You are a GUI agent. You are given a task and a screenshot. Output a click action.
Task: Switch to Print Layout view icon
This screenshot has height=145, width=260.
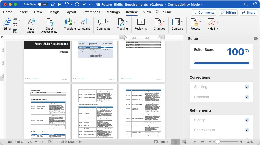click(175, 142)
